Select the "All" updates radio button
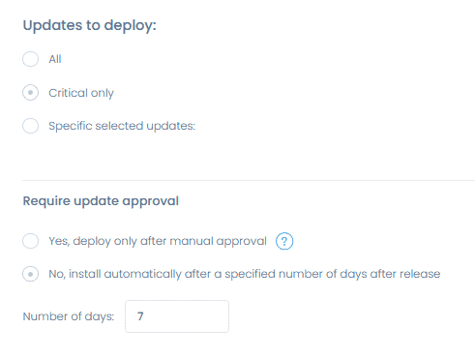This screenshot has width=475, height=359. click(x=31, y=59)
